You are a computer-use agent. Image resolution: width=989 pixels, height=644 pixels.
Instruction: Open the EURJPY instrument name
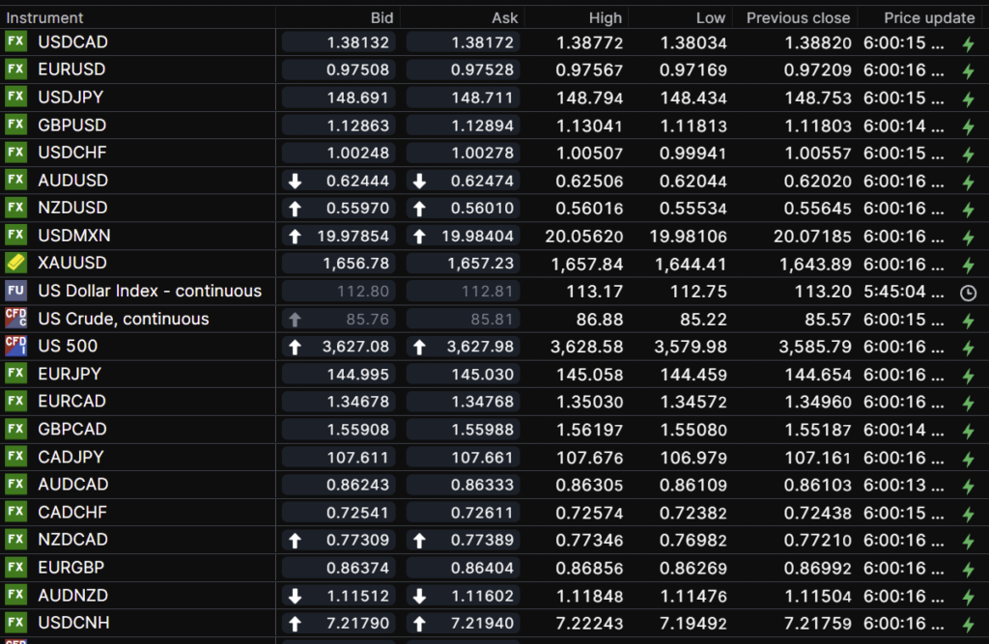pyautogui.click(x=70, y=374)
